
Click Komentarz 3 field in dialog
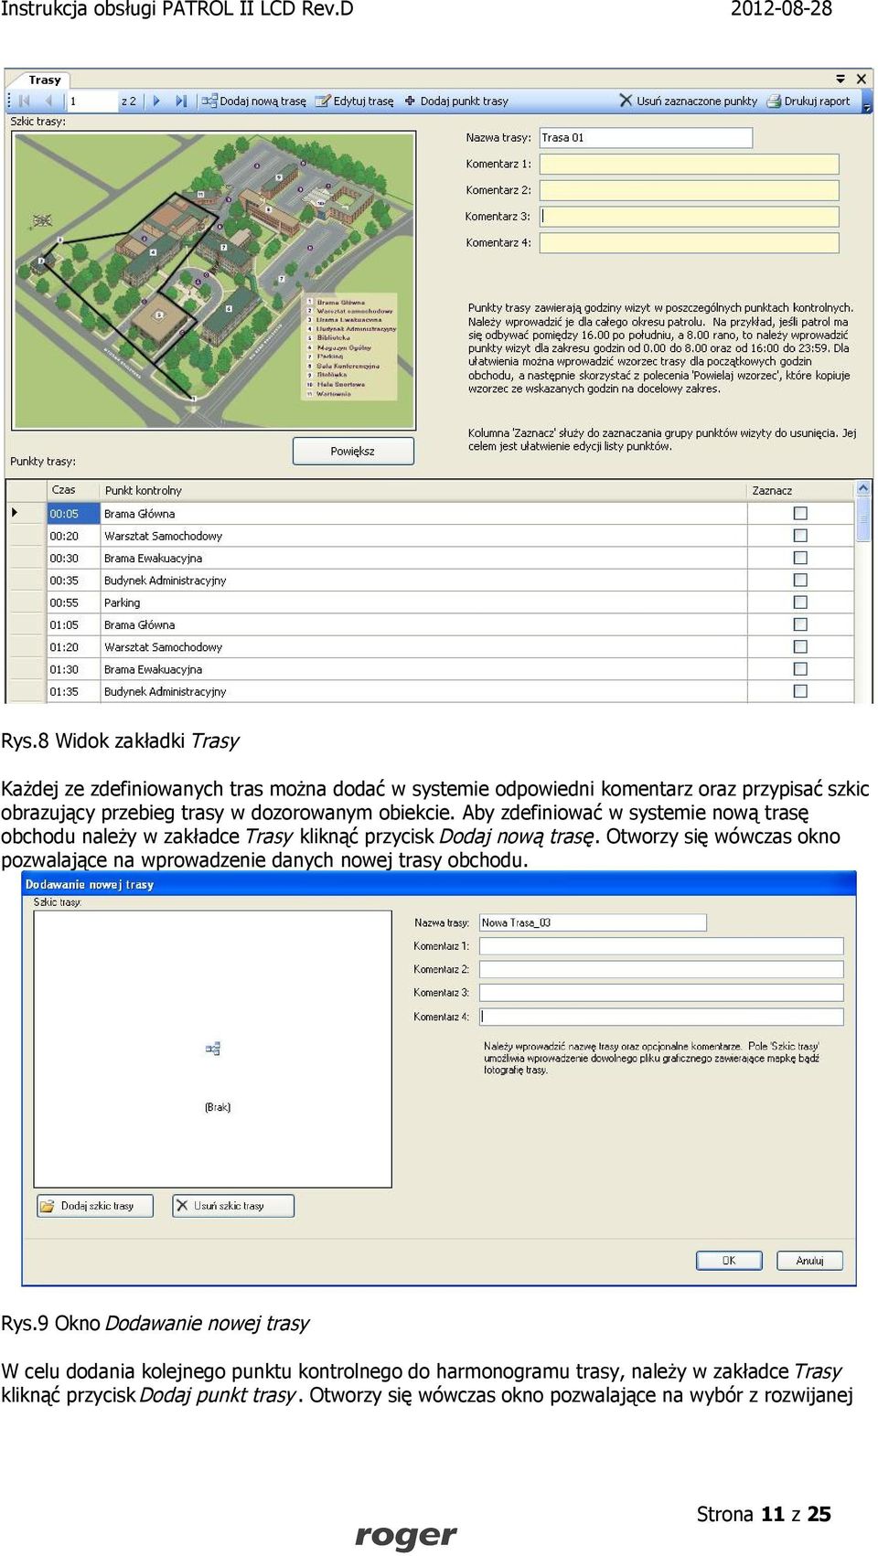coord(661,993)
